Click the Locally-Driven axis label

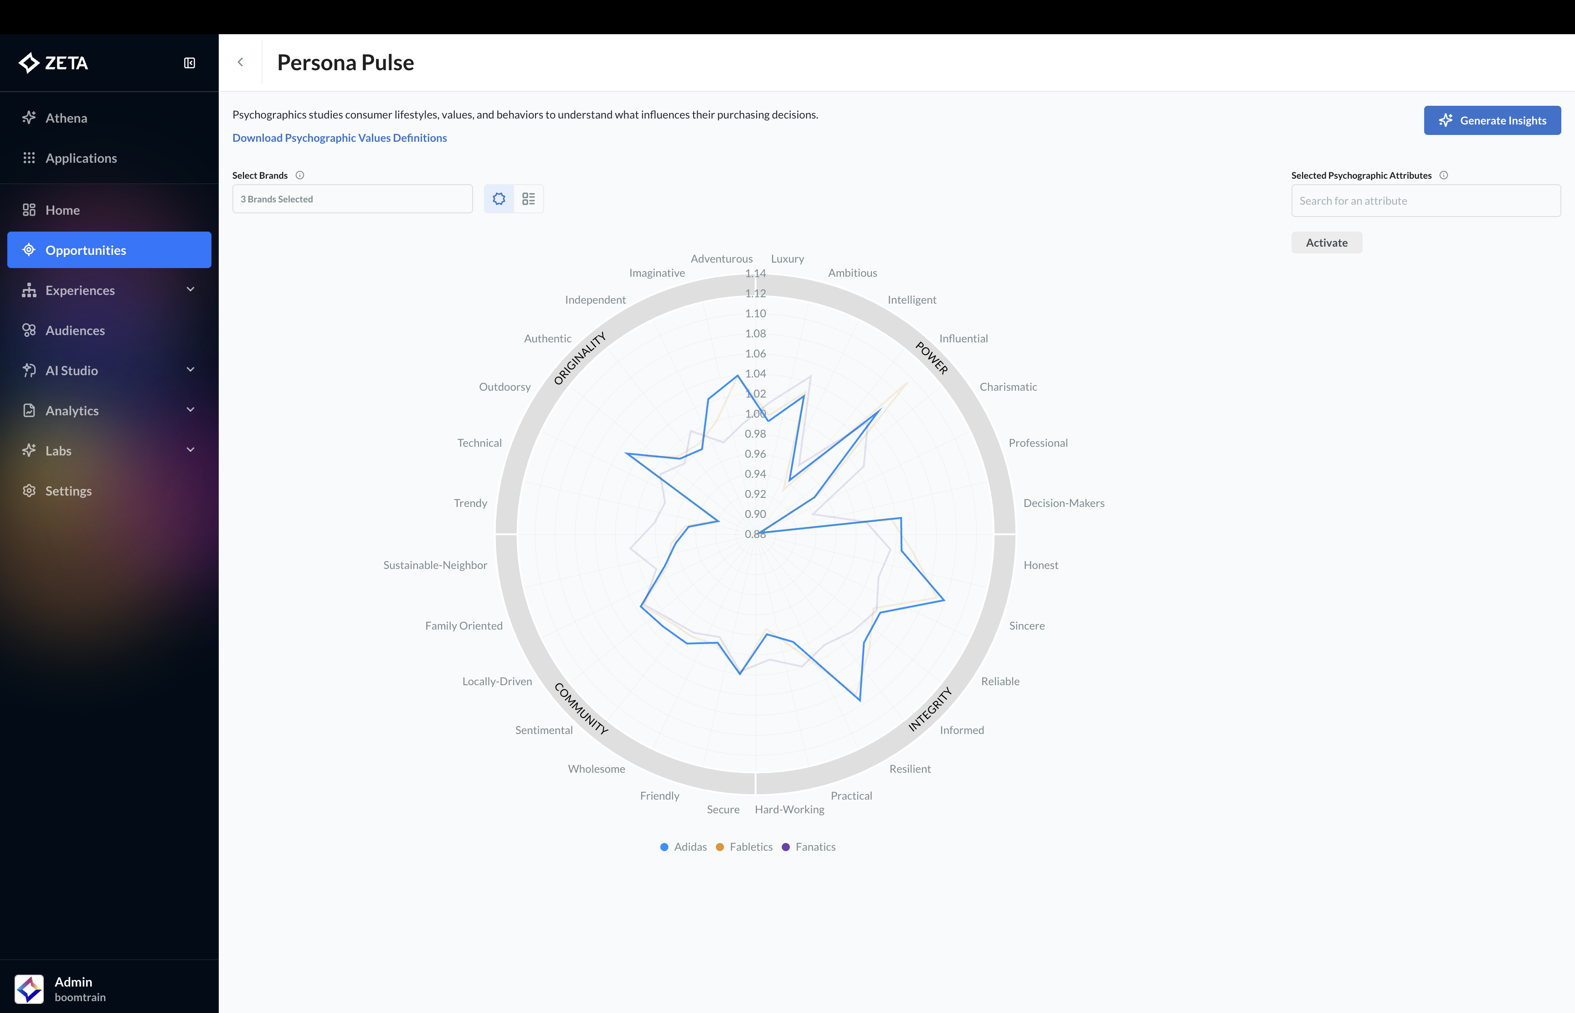497,682
